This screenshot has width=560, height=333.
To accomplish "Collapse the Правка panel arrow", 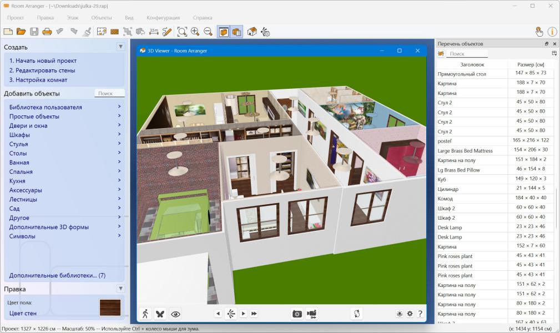I will coord(120,289).
